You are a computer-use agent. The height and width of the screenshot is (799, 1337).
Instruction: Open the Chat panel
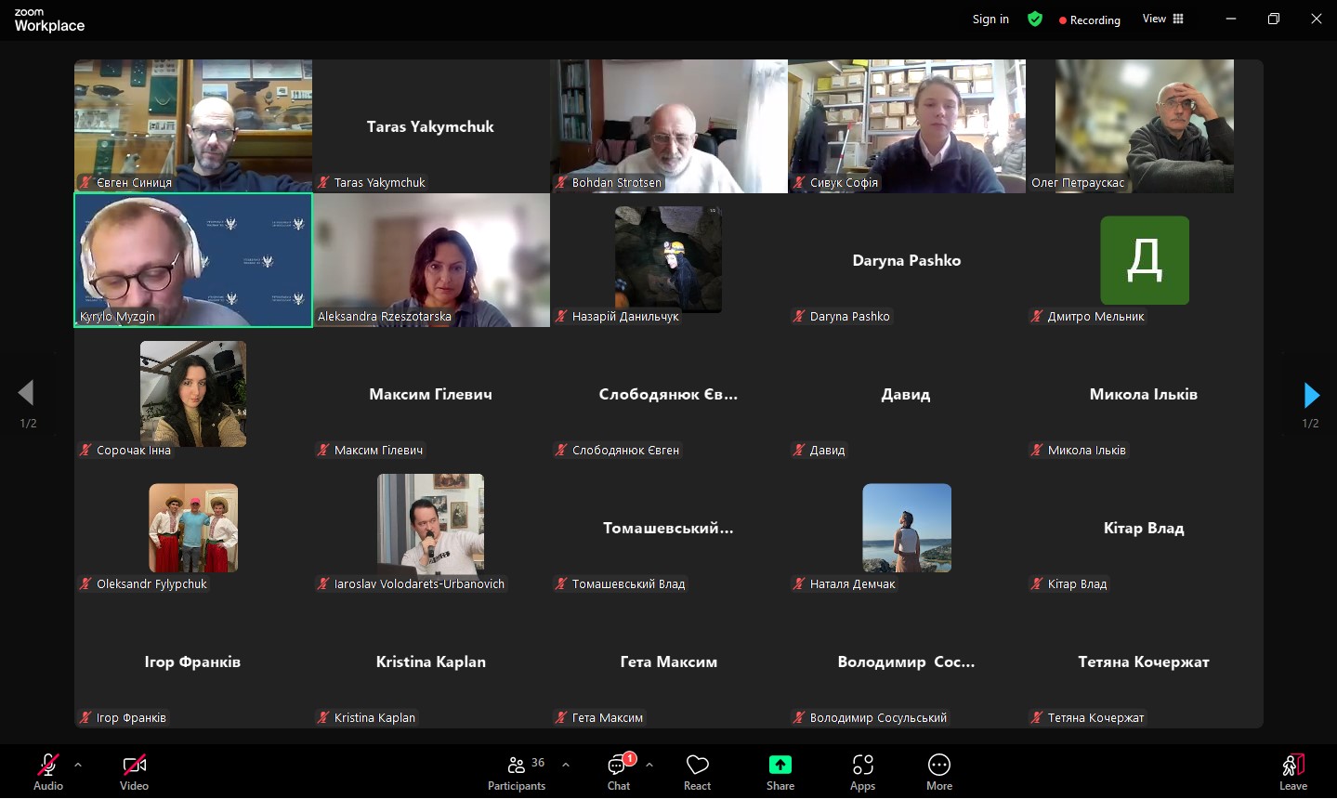click(619, 771)
